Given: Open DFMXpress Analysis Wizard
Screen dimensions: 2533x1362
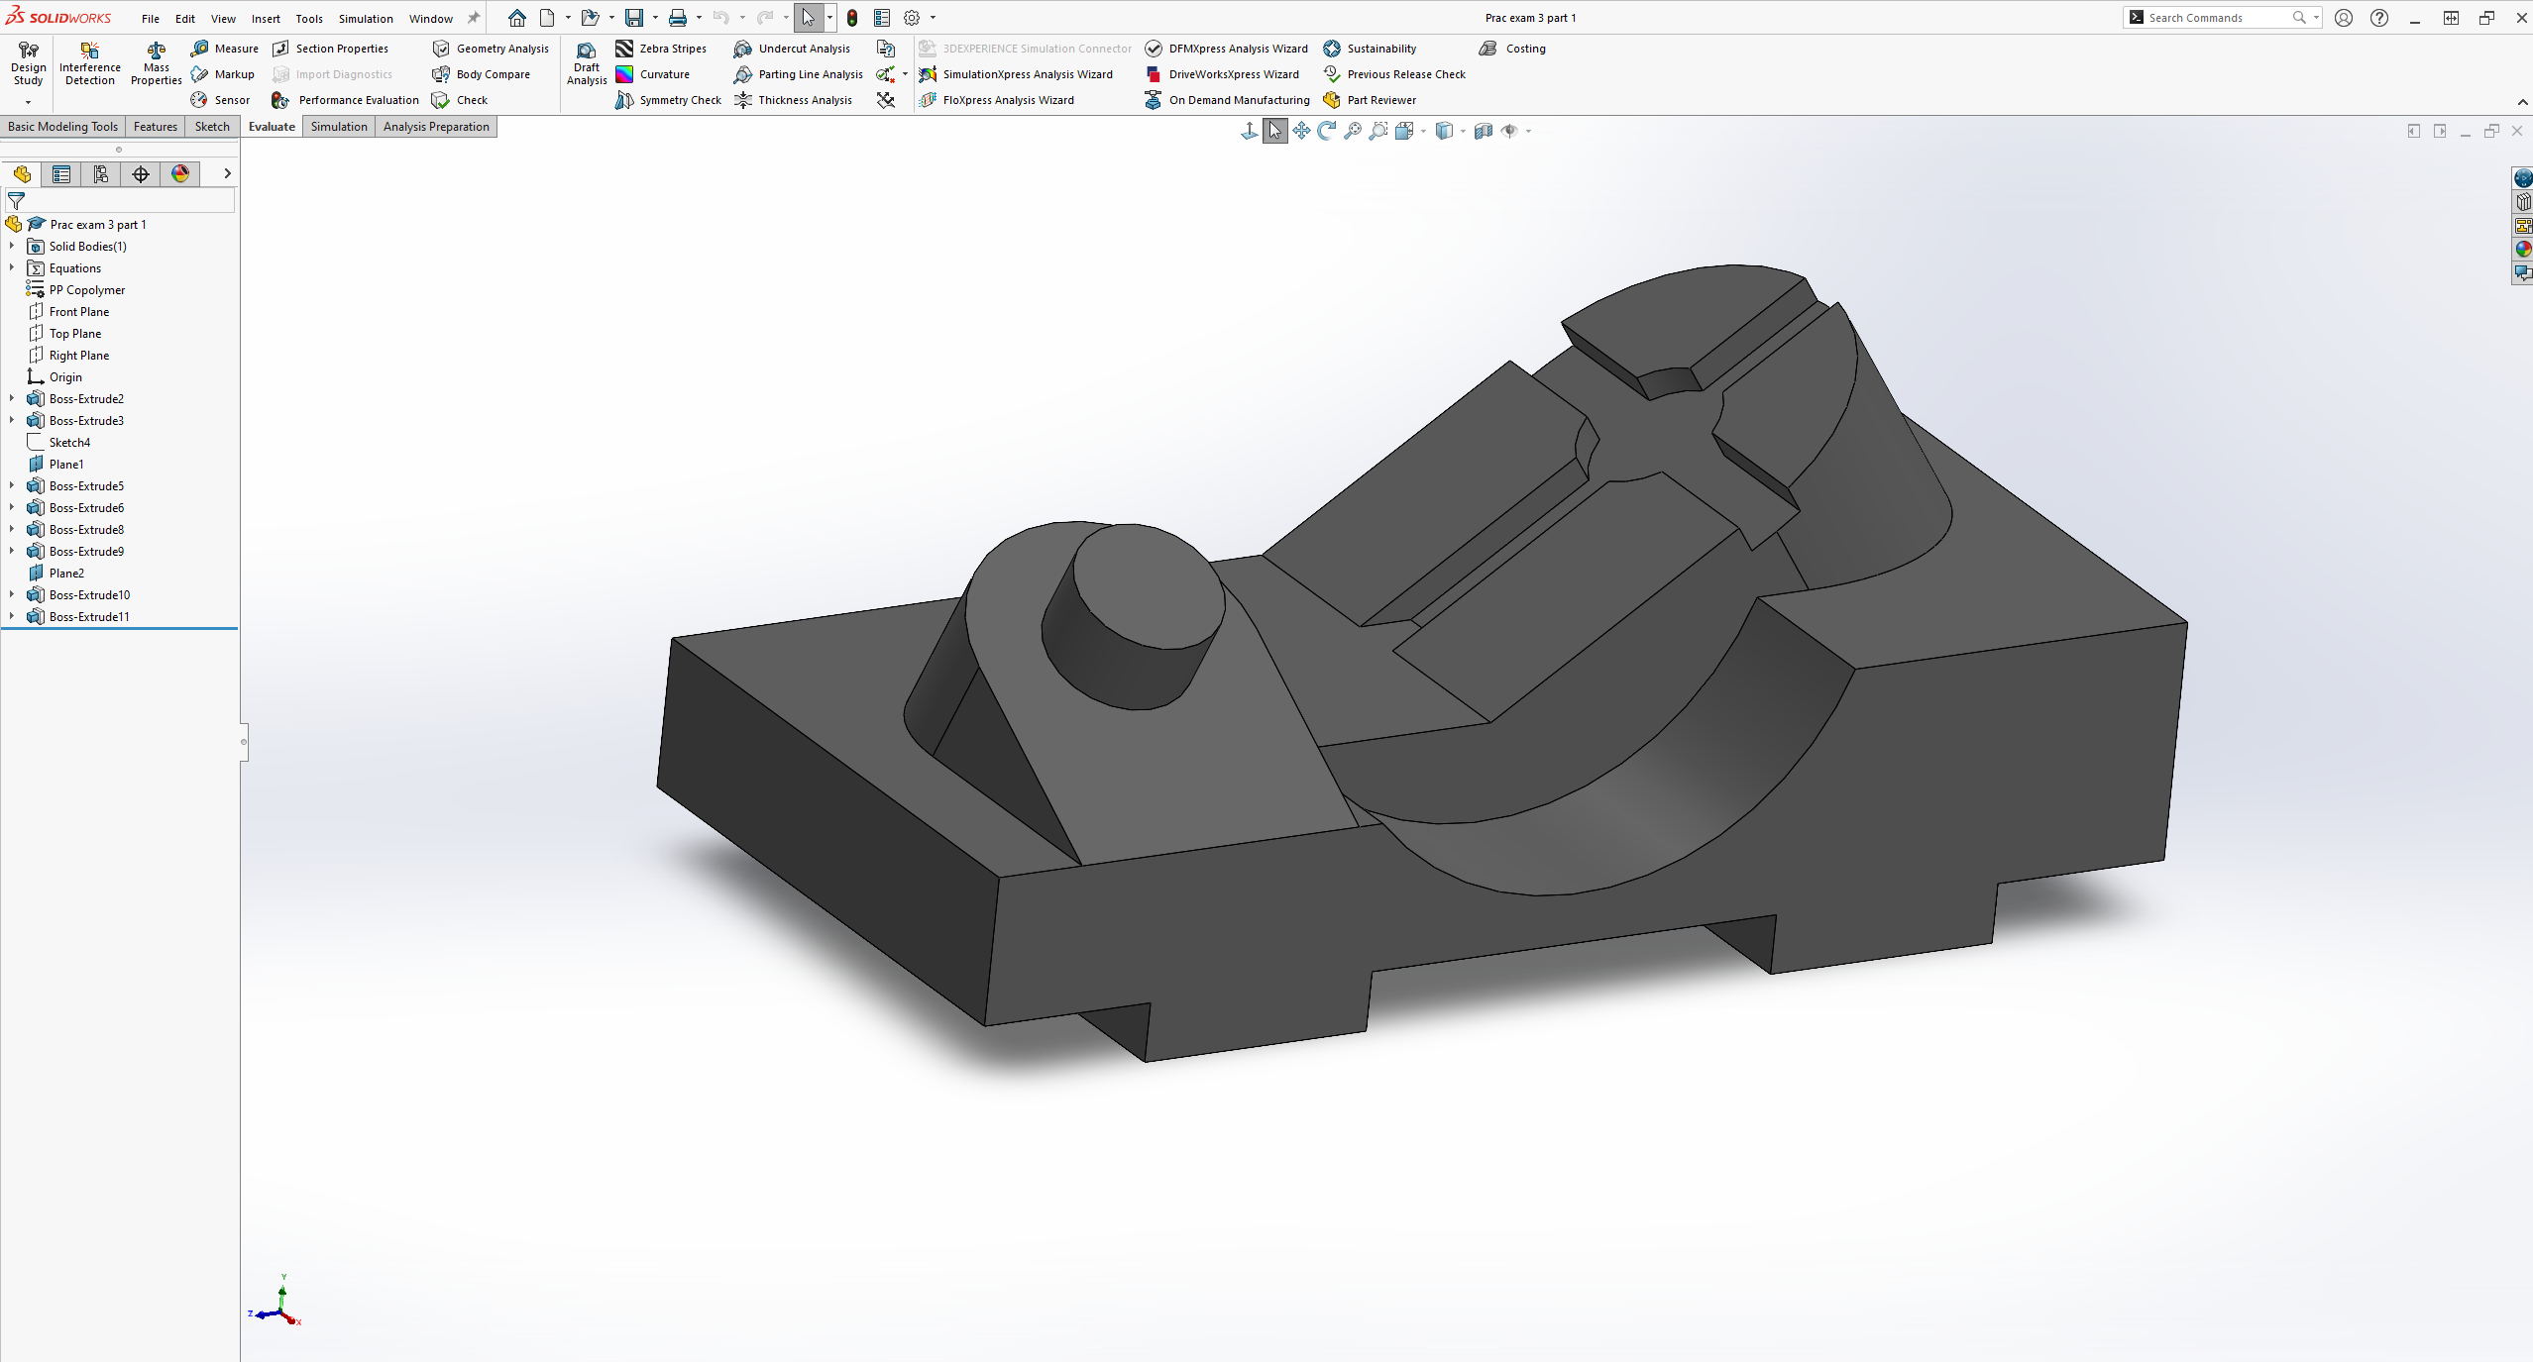Looking at the screenshot, I should (1226, 49).
